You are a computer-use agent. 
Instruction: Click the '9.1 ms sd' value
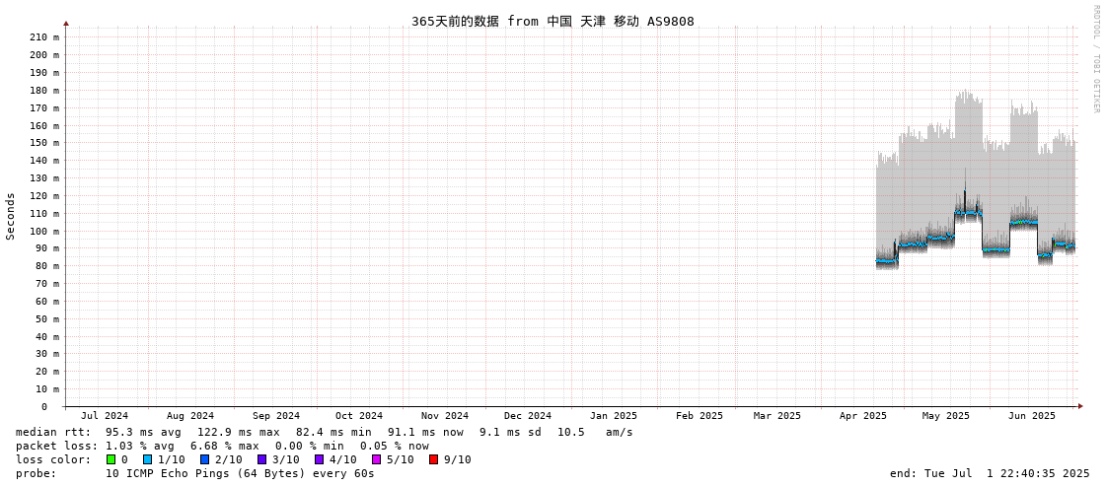pyautogui.click(x=511, y=432)
